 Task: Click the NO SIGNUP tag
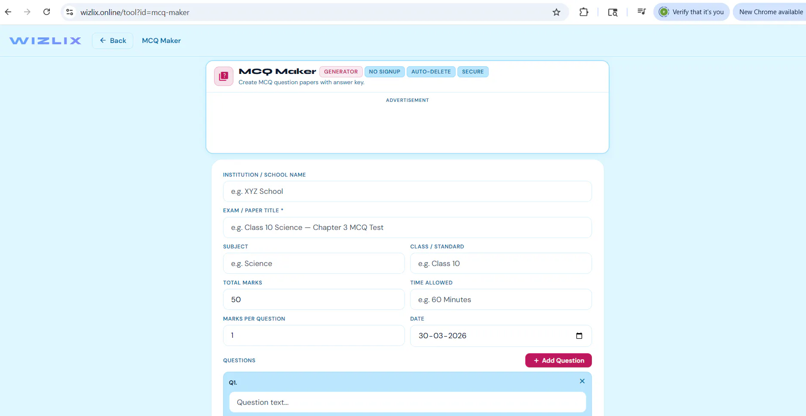tap(384, 72)
